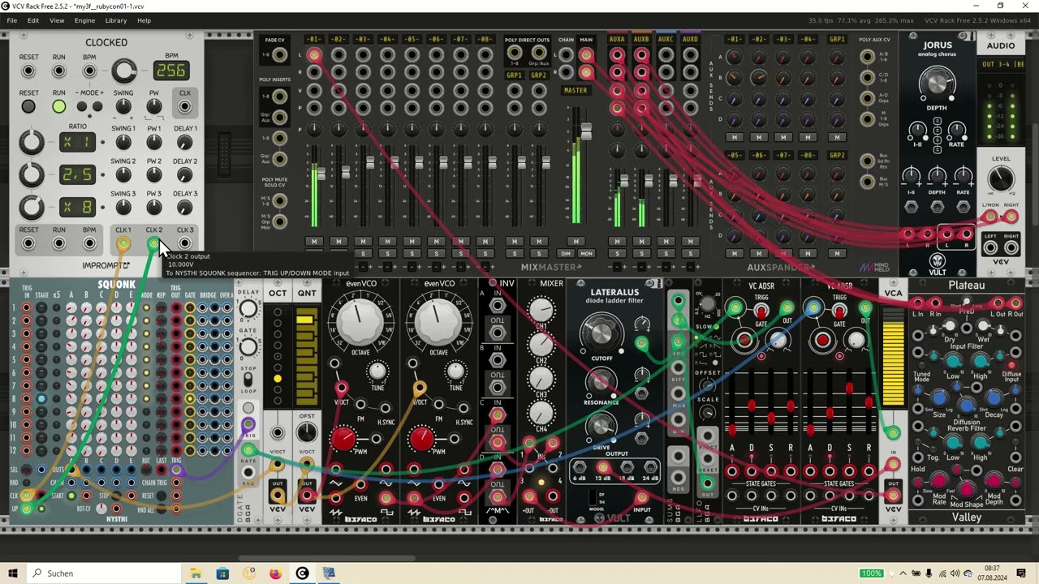Mute the MixMaster master channel
Viewport: 1039px width, 584px height.
coord(576,241)
